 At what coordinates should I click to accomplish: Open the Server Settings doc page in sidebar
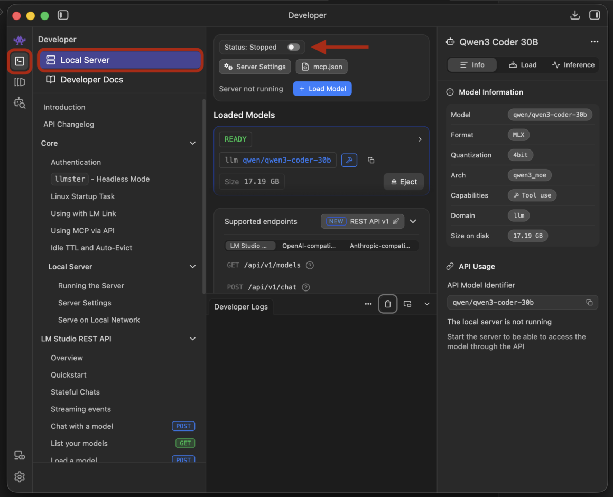tap(85, 303)
